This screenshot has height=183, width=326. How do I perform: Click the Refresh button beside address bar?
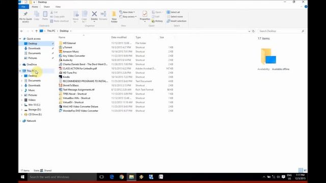coord(253,31)
